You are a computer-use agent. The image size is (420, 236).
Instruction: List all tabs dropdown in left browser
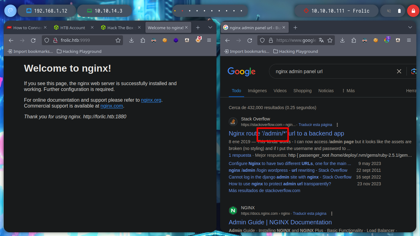[210, 28]
